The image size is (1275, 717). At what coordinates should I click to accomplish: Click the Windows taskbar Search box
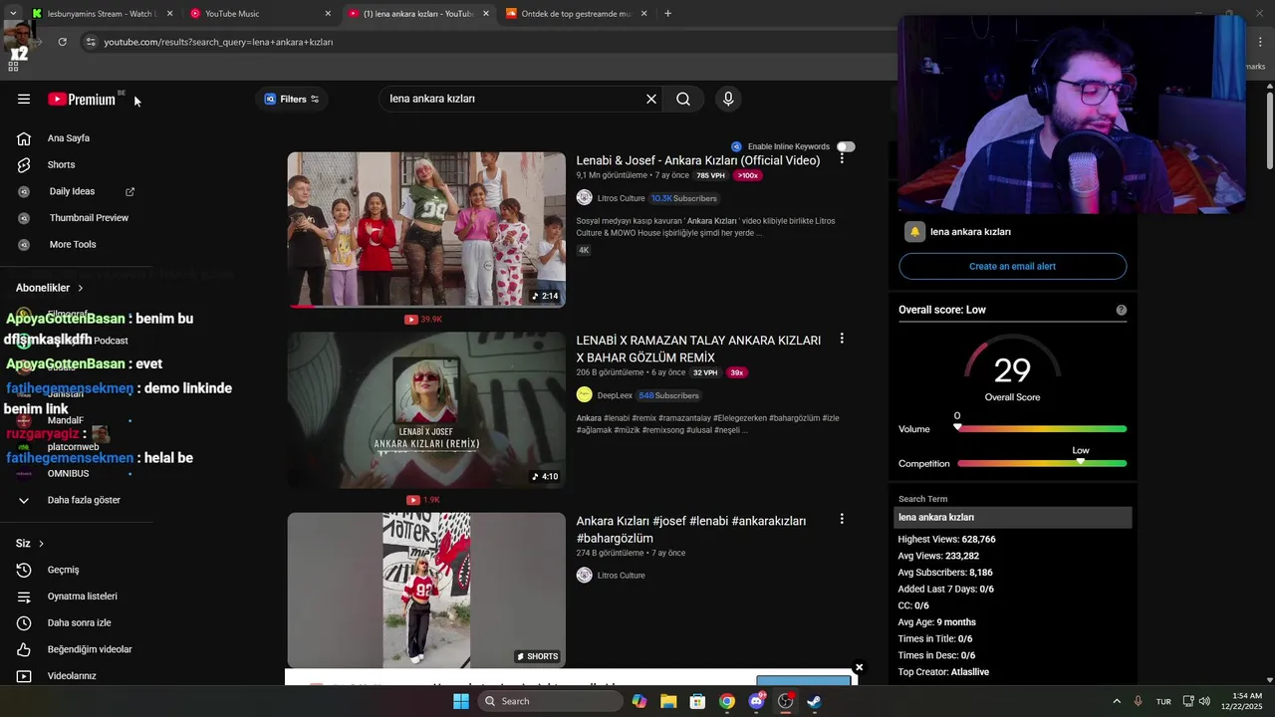(x=550, y=701)
